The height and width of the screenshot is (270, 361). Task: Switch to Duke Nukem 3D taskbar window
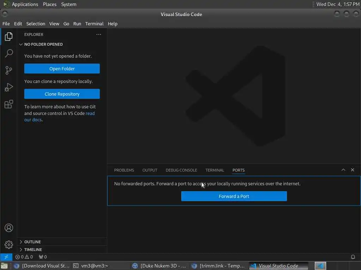click(x=159, y=266)
